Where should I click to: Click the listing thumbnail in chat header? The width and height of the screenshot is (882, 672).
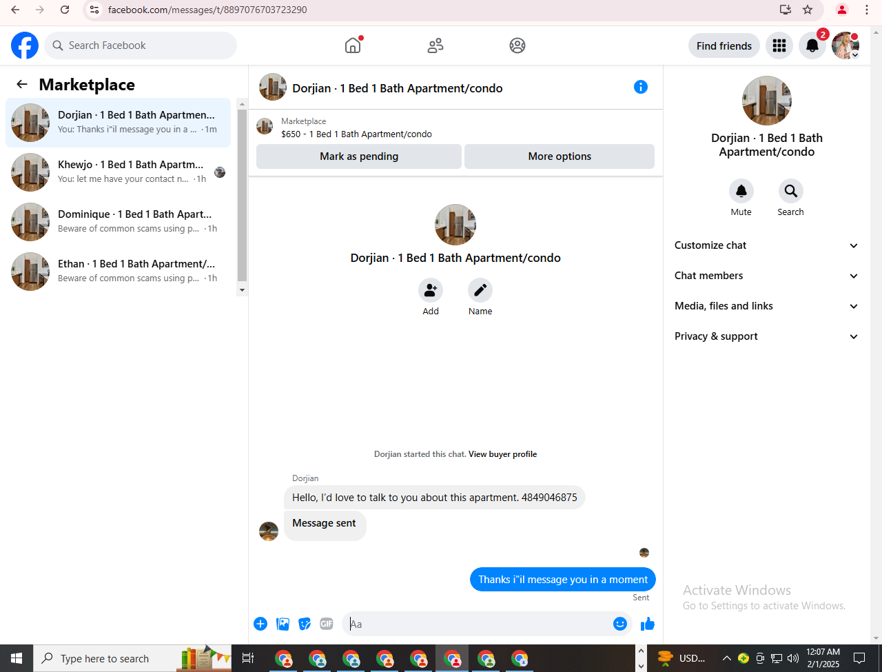(273, 87)
